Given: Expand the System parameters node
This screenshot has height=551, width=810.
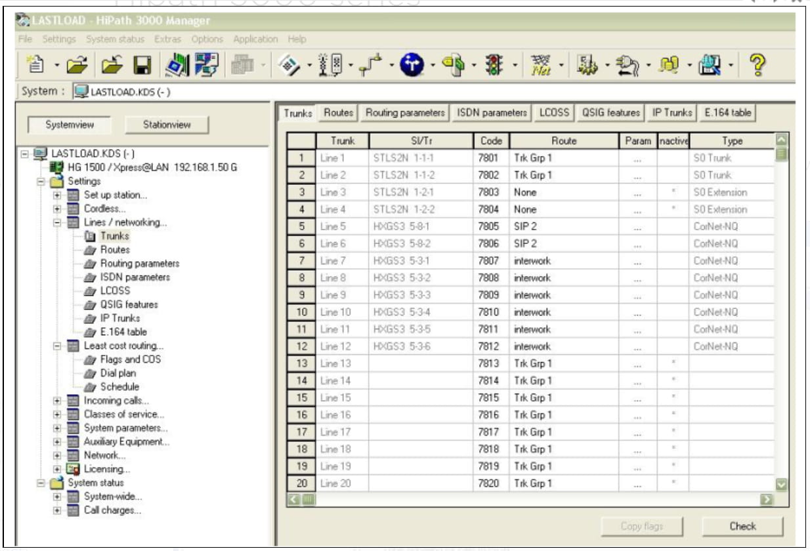Looking at the screenshot, I should [x=57, y=428].
